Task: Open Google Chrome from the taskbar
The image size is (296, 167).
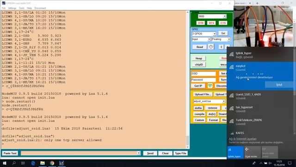Action: coord(52,163)
